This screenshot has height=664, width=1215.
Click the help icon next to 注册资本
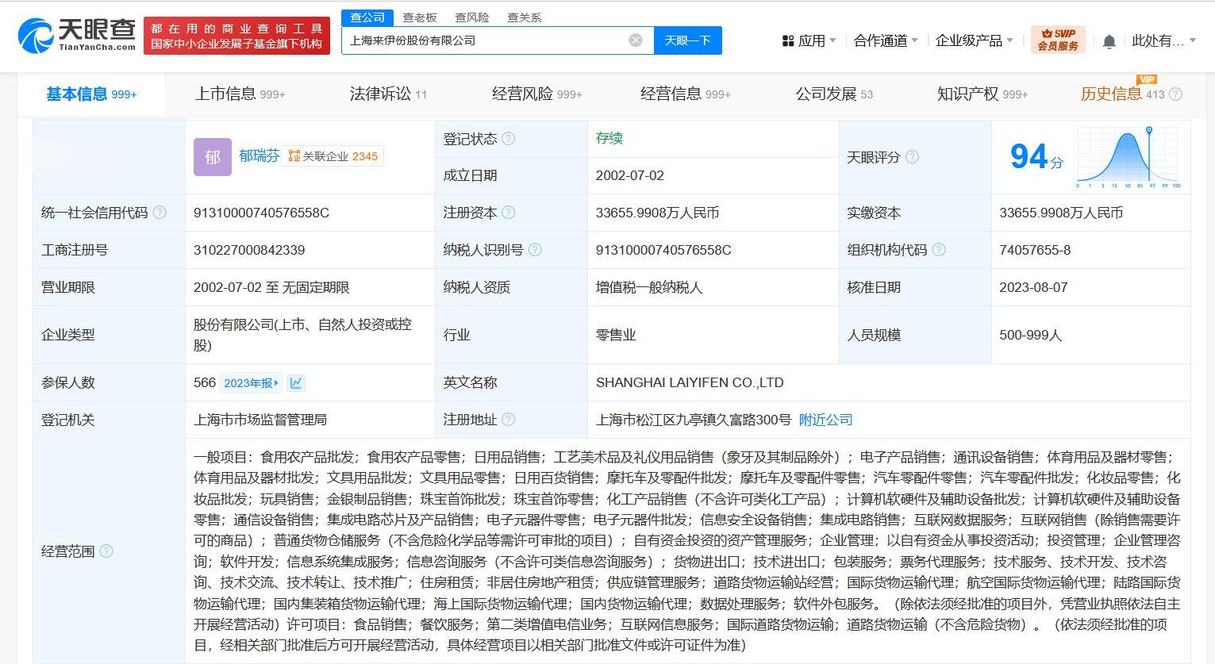pyautogui.click(x=509, y=213)
